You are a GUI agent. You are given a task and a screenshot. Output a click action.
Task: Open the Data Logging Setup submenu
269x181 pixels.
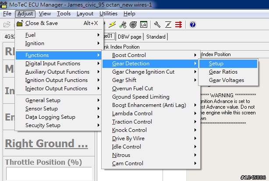click(x=59, y=117)
